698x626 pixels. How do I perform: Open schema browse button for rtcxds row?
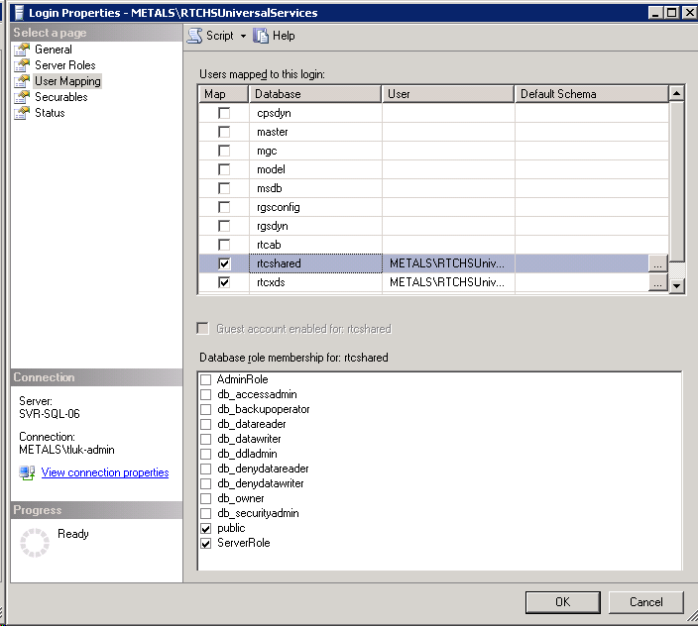(x=657, y=283)
